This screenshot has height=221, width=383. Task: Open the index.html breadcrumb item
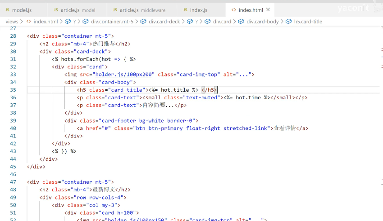point(46,22)
